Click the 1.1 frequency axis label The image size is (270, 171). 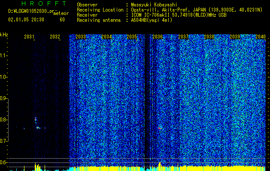coord(3,56)
